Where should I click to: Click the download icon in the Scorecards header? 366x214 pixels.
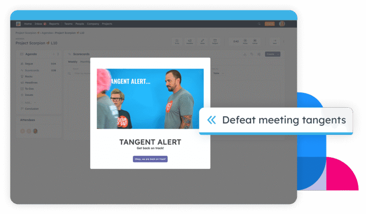pyautogui.click(x=245, y=54)
